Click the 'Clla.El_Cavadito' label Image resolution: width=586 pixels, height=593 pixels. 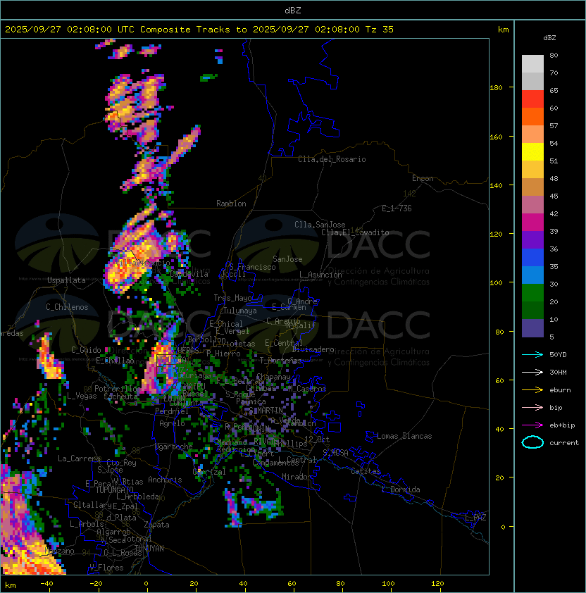pyautogui.click(x=355, y=232)
